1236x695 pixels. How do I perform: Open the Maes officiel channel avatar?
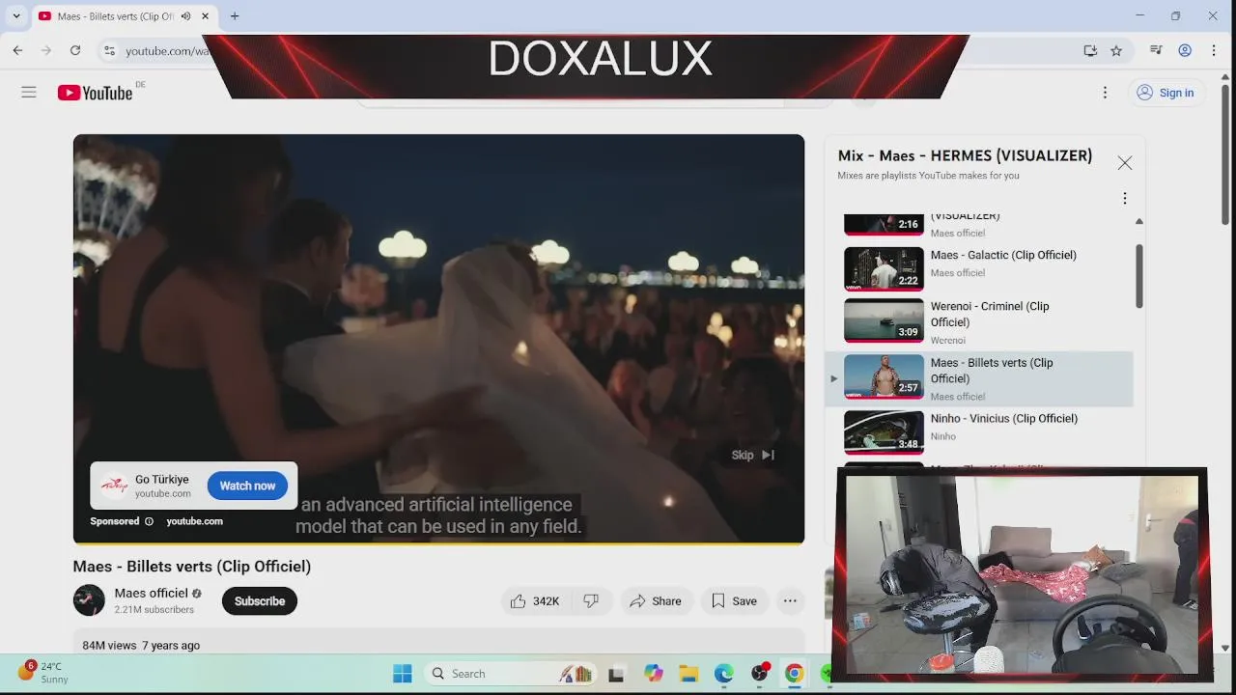click(89, 600)
